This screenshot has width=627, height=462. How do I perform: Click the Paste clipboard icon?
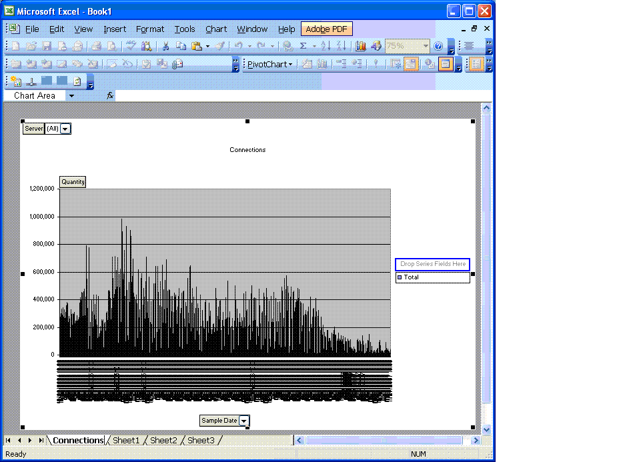(x=197, y=46)
